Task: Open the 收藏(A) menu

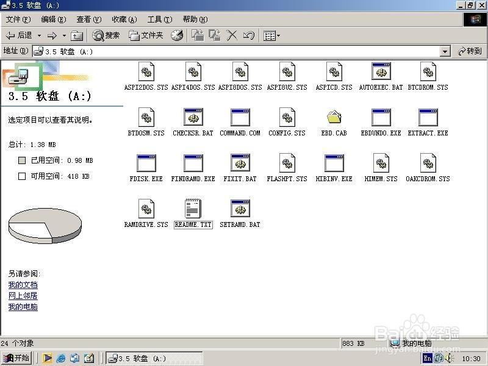Action: tap(124, 20)
